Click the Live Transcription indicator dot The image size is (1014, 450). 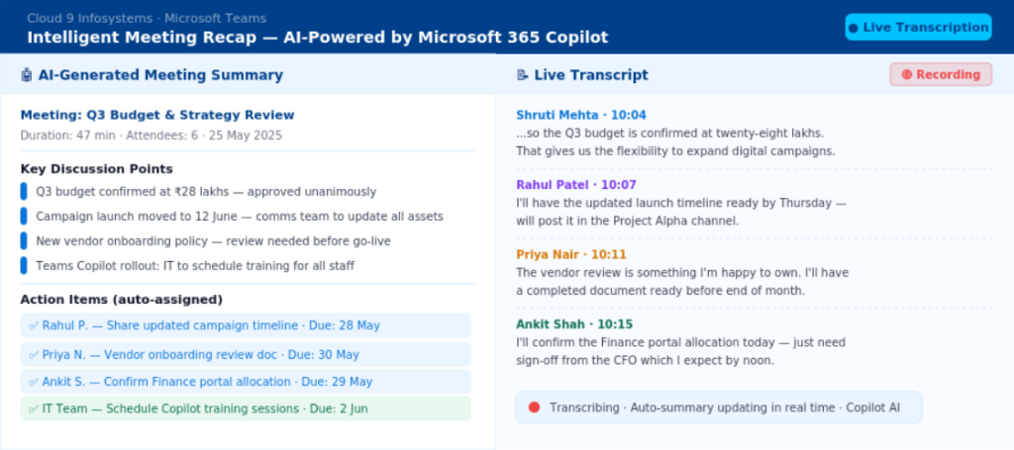coord(853,28)
